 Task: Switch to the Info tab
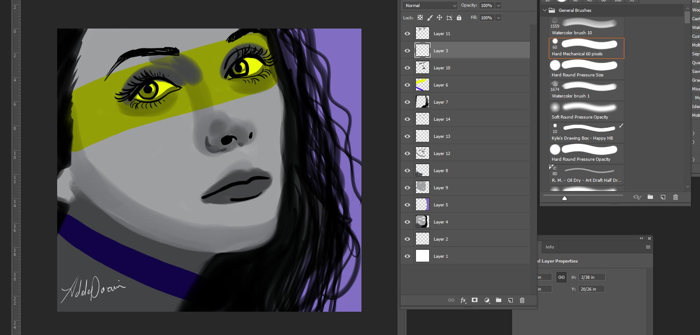(x=550, y=247)
